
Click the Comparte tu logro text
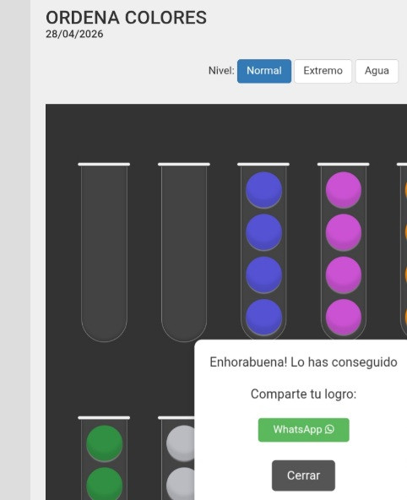(303, 394)
